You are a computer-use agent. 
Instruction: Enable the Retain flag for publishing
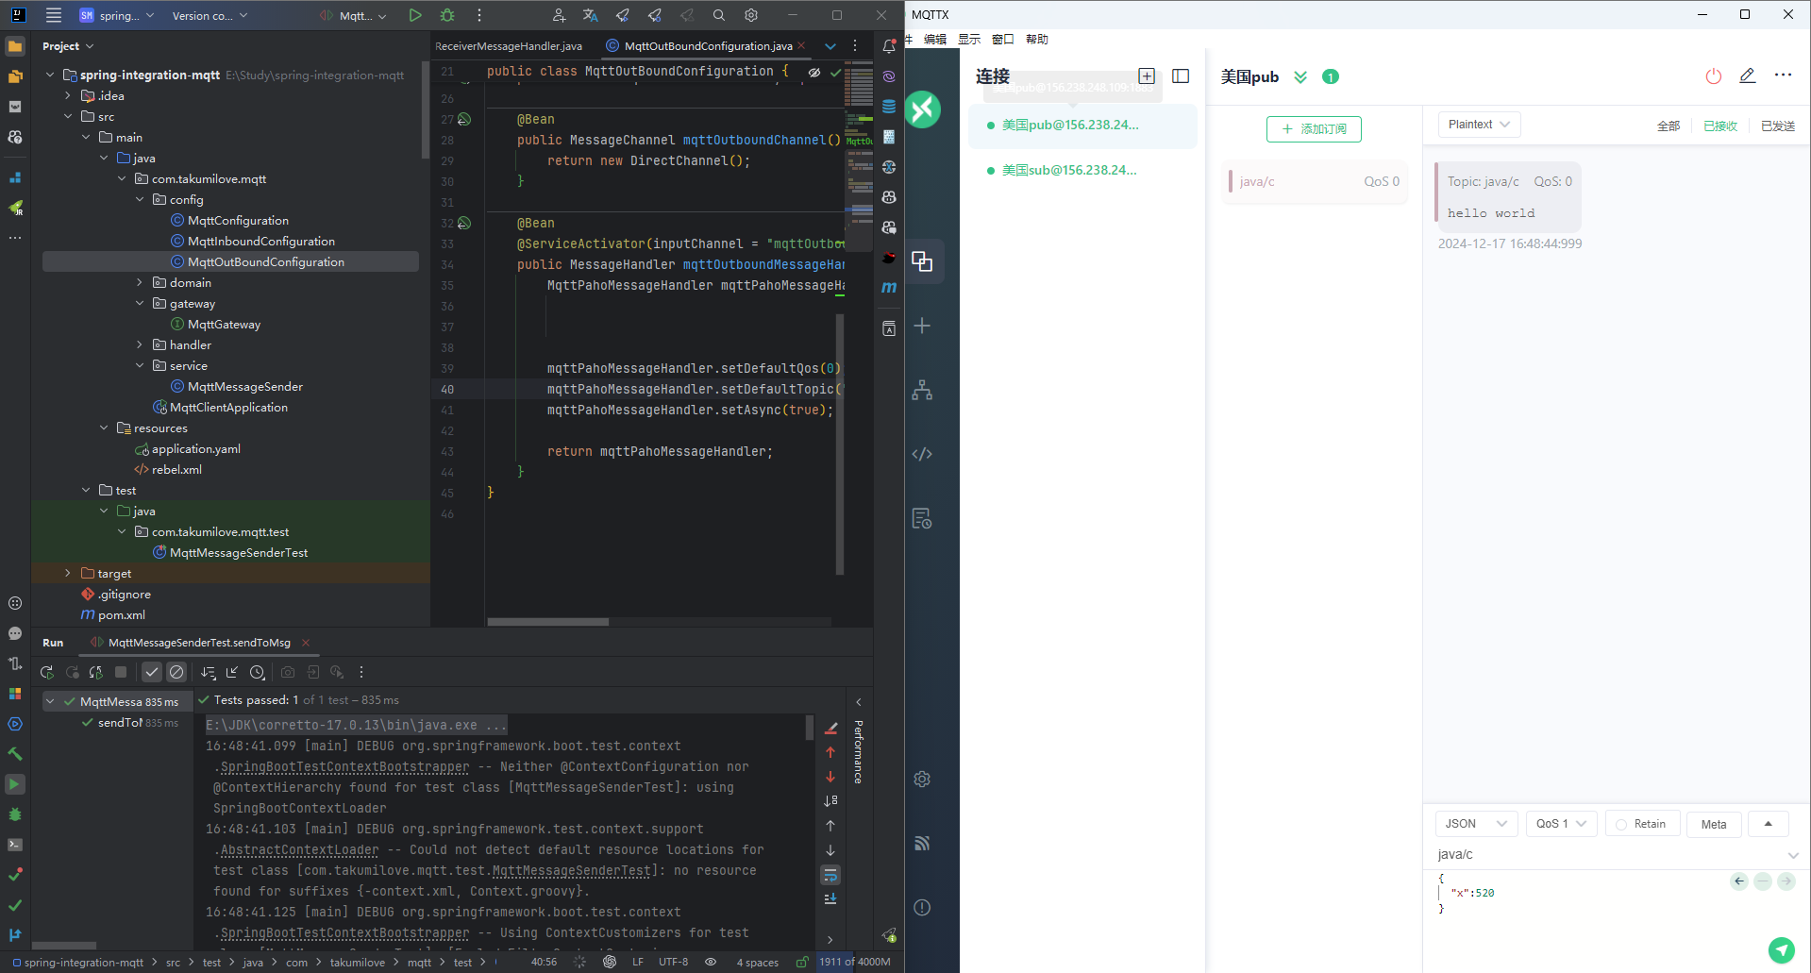pyautogui.click(x=1642, y=823)
